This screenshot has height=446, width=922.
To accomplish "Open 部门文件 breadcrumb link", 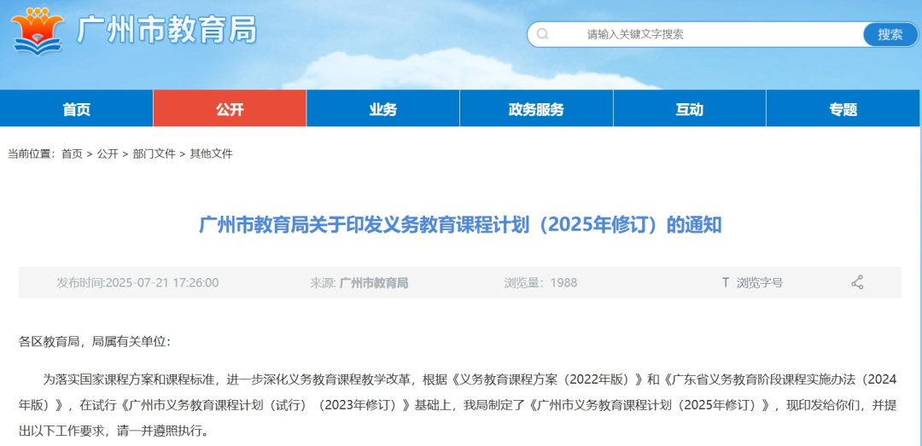I will tap(154, 154).
